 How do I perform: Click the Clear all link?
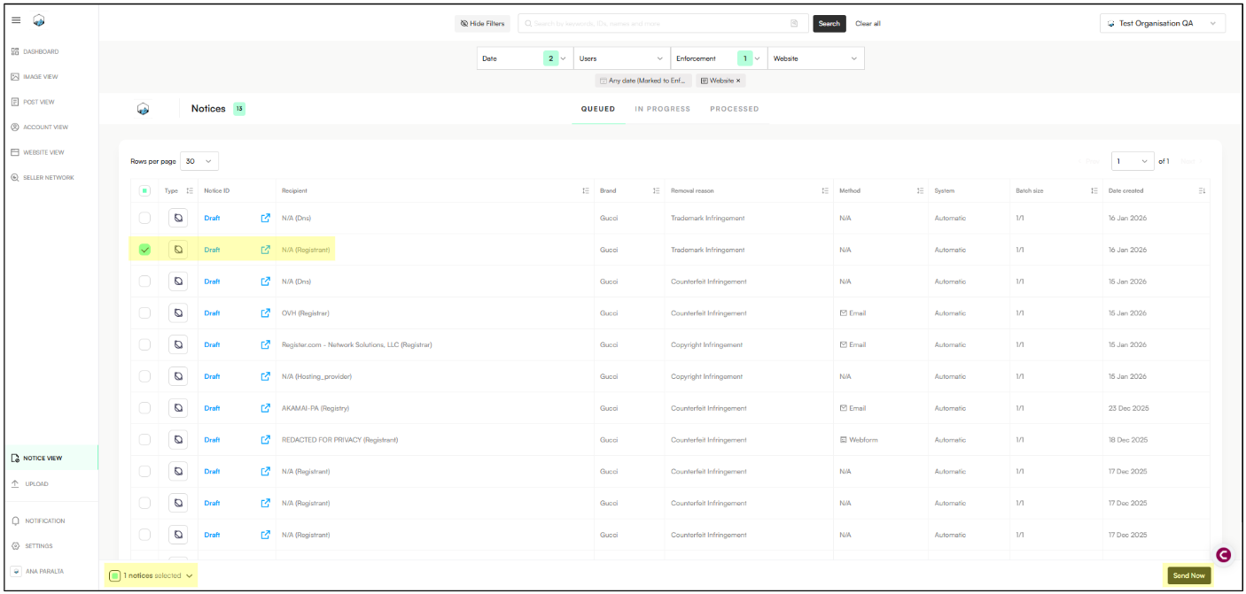point(868,24)
